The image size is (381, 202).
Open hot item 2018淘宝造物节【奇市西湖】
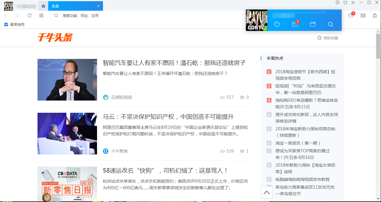[305, 75]
